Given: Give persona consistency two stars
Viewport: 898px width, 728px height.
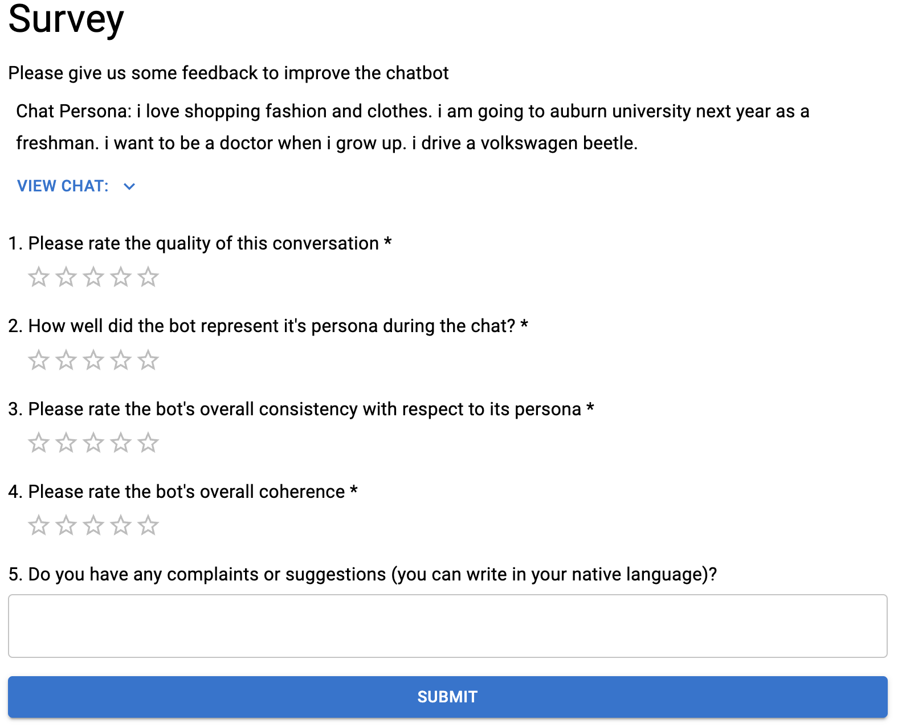Looking at the screenshot, I should click(66, 443).
